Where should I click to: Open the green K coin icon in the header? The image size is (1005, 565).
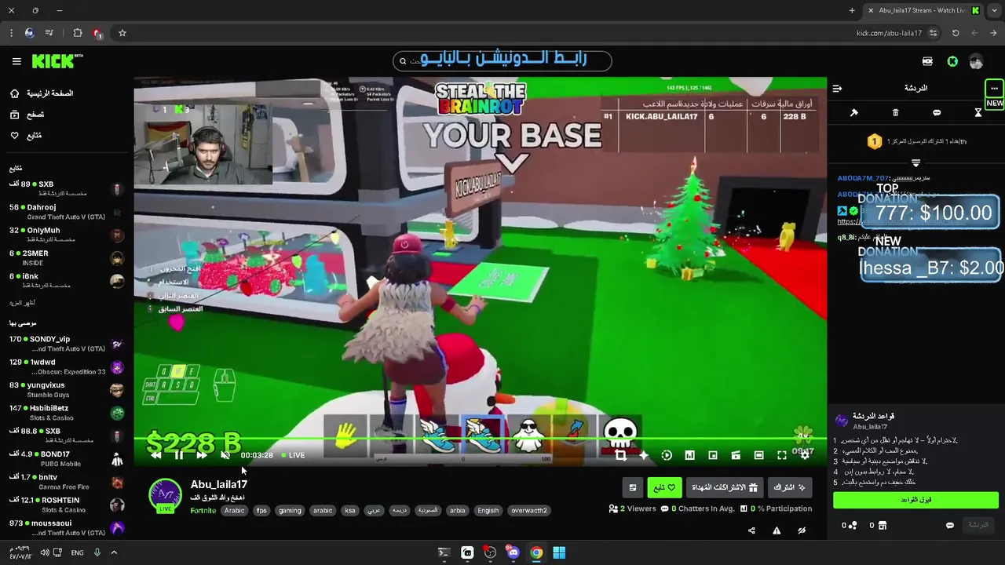(952, 61)
